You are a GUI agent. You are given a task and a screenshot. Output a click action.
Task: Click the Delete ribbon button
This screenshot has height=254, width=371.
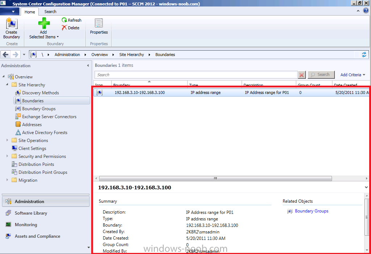pyautogui.click(x=71, y=28)
